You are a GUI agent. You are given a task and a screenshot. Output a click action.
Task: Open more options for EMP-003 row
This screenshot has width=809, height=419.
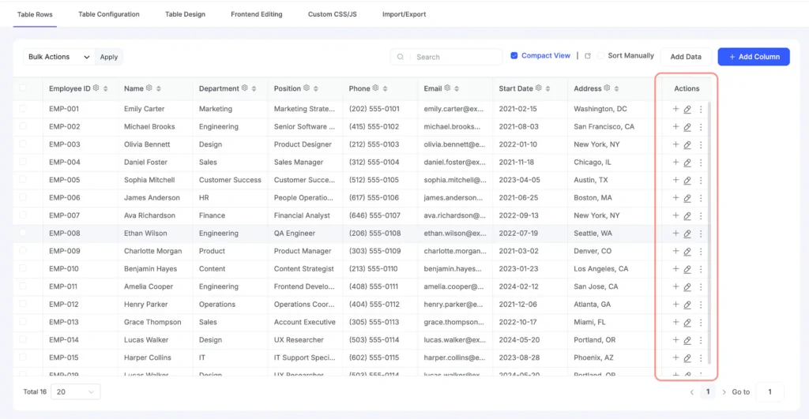(701, 145)
